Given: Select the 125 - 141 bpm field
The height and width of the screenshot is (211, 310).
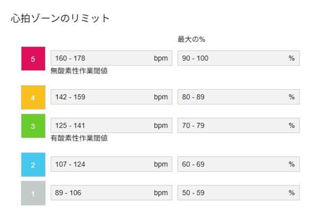Looking at the screenshot, I should 111,125.
